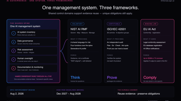Click the 'Dec 2027 – Aug 2028' date range

(68, 94)
